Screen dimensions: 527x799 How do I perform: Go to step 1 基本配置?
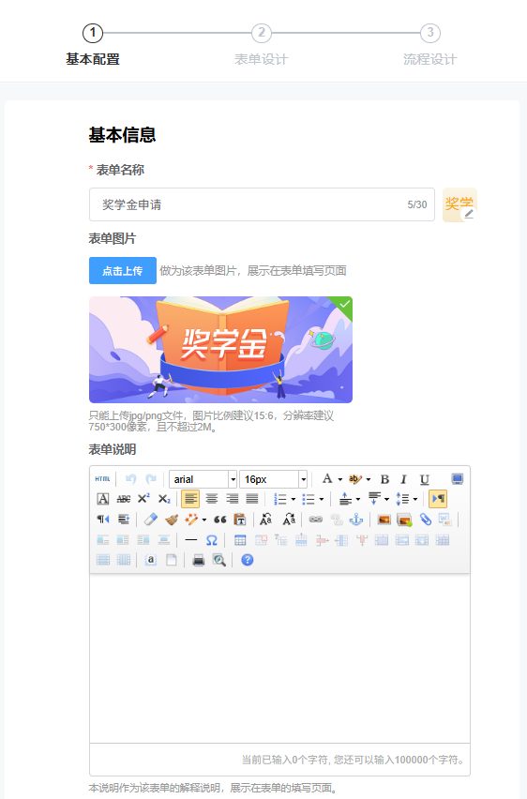tap(93, 45)
